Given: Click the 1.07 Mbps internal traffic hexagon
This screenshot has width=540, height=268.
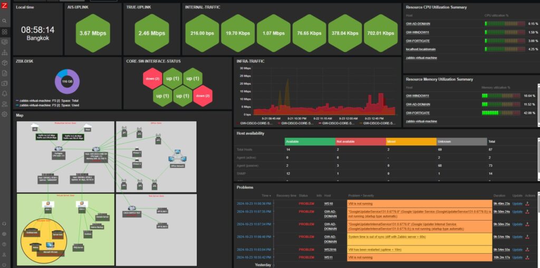Looking at the screenshot, I should click(x=274, y=33).
